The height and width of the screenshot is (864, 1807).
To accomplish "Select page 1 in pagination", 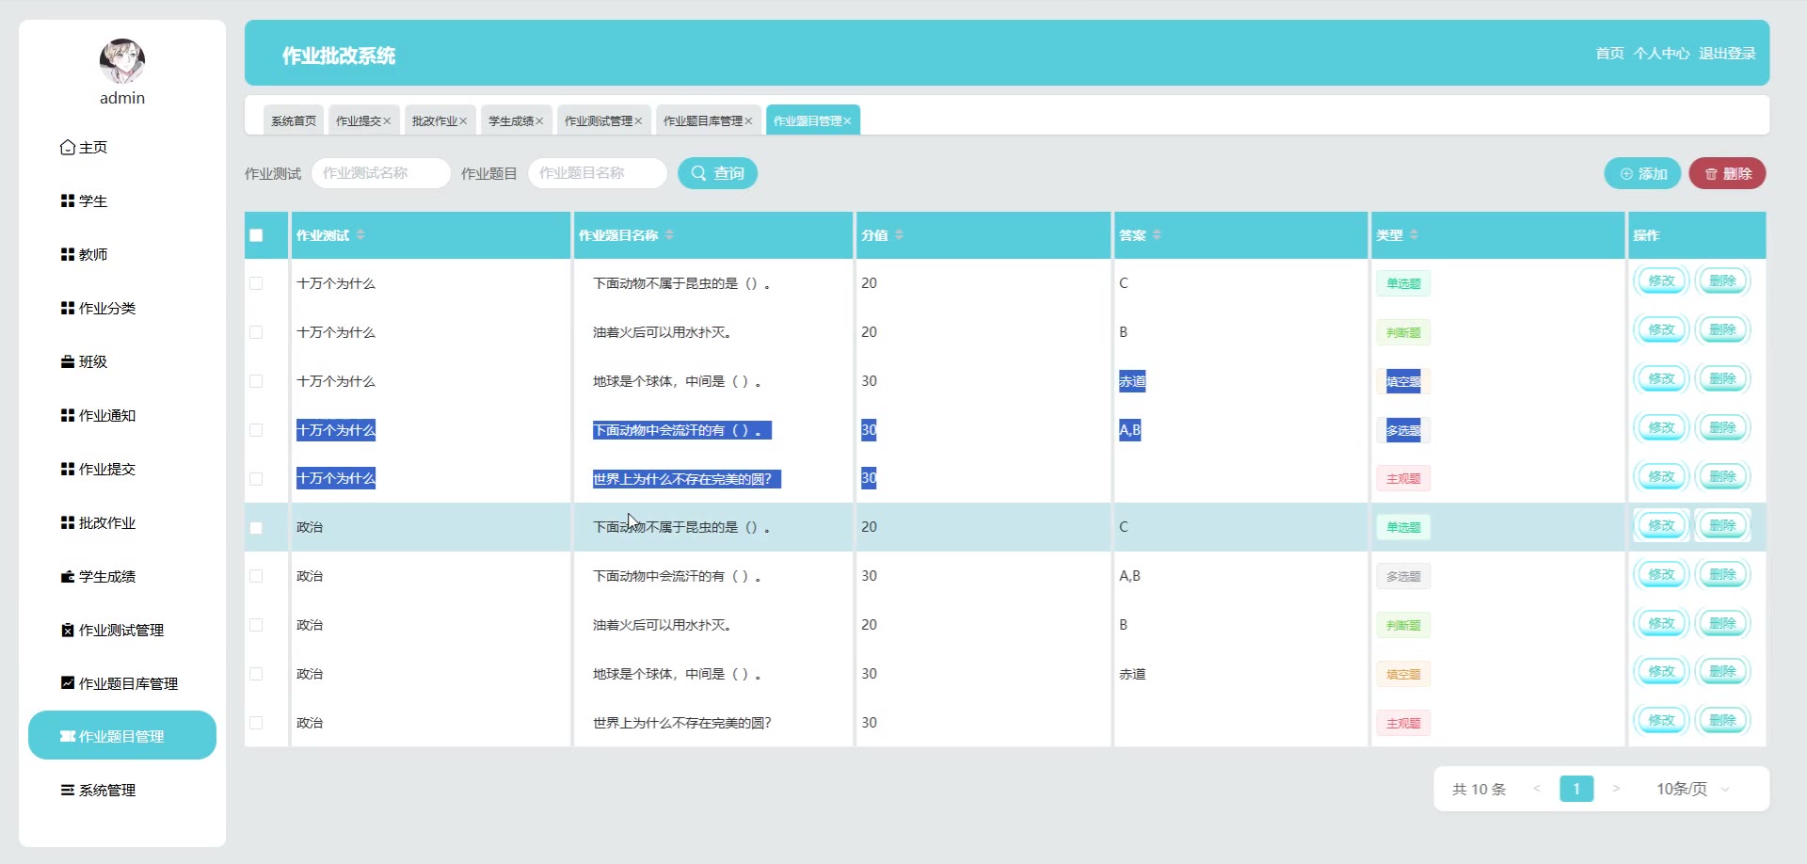I will [1576, 789].
